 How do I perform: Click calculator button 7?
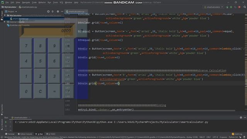[26, 46]
